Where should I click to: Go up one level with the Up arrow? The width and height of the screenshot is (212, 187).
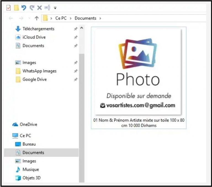pyautogui.click(x=36, y=18)
